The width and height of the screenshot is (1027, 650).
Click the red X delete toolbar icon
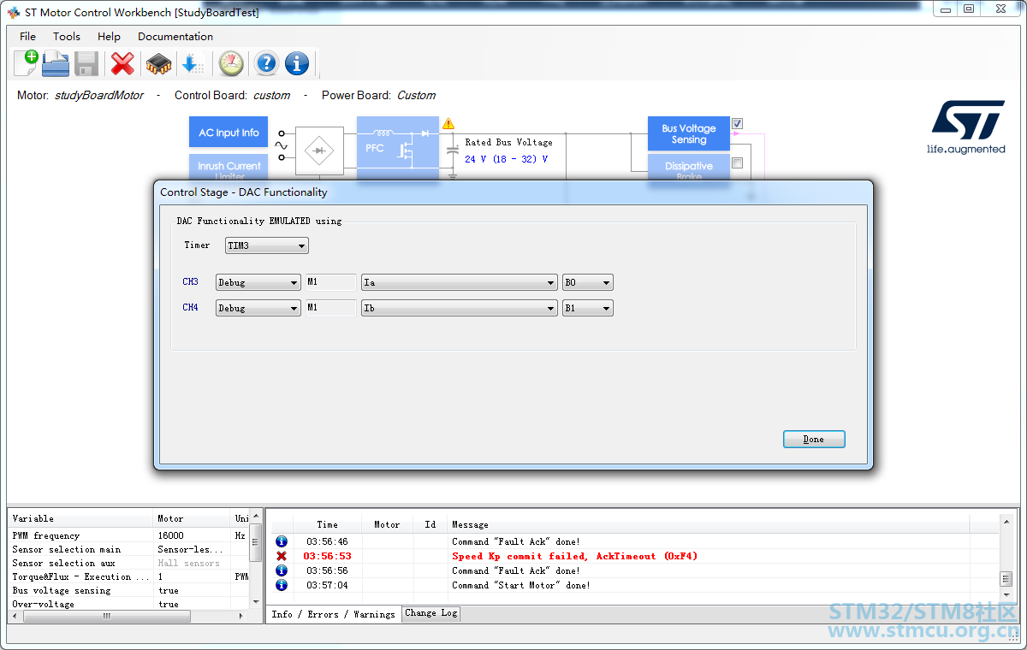pyautogui.click(x=123, y=63)
